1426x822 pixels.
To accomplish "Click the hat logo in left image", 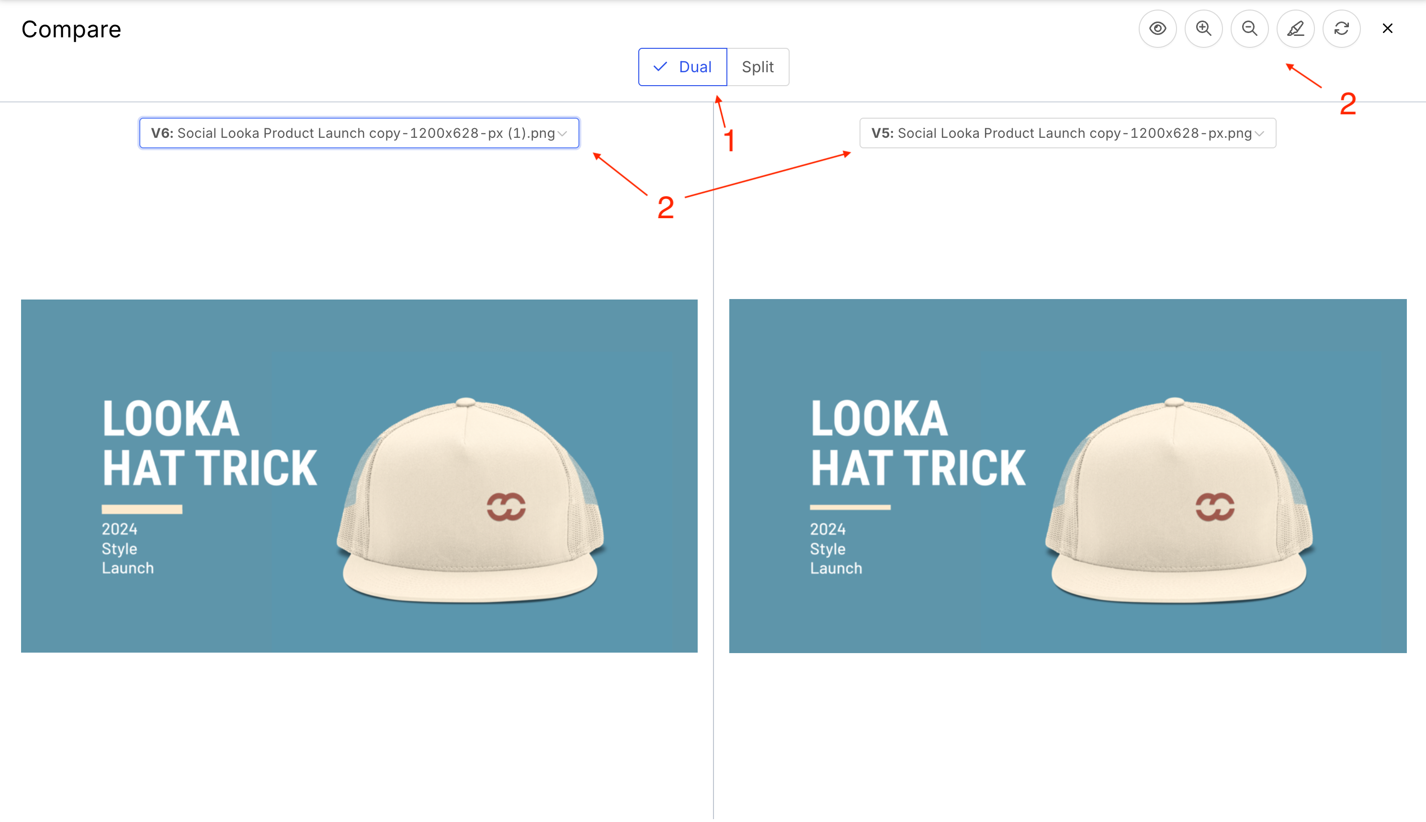I will click(506, 506).
